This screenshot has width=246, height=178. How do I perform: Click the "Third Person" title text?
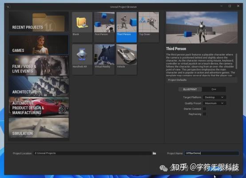tap(176, 49)
